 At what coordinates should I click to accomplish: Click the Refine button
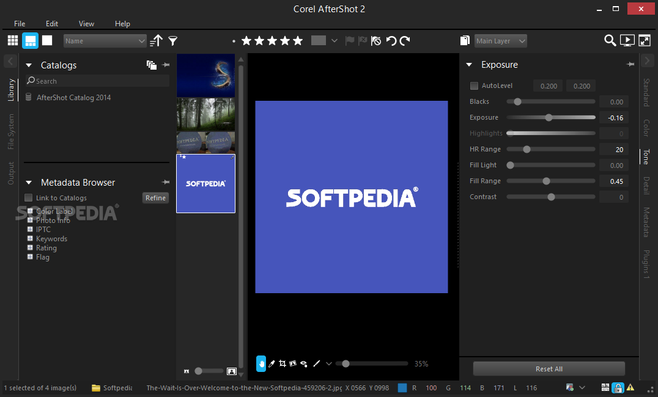[x=155, y=198]
